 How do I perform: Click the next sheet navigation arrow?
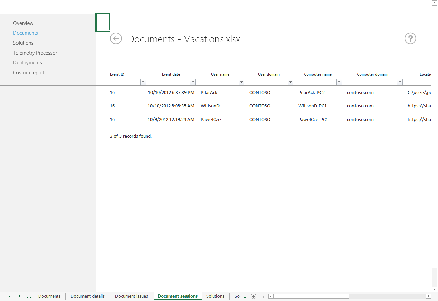(x=19, y=296)
